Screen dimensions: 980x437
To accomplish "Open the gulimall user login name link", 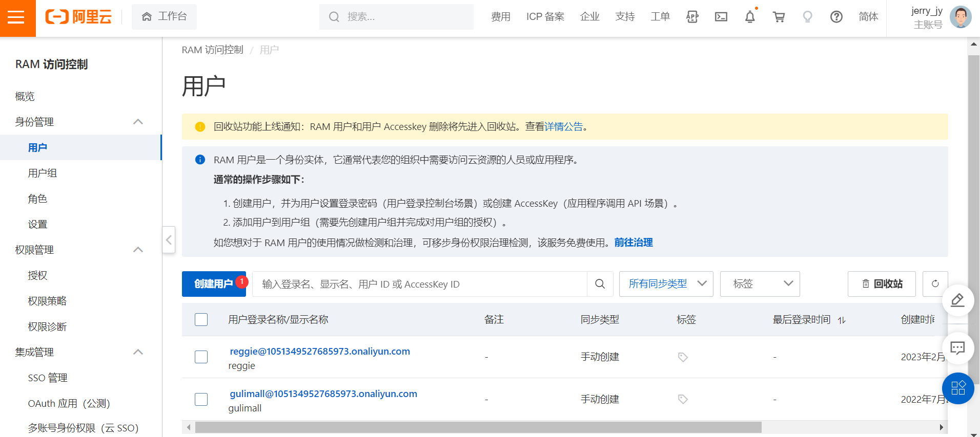I will pos(323,394).
